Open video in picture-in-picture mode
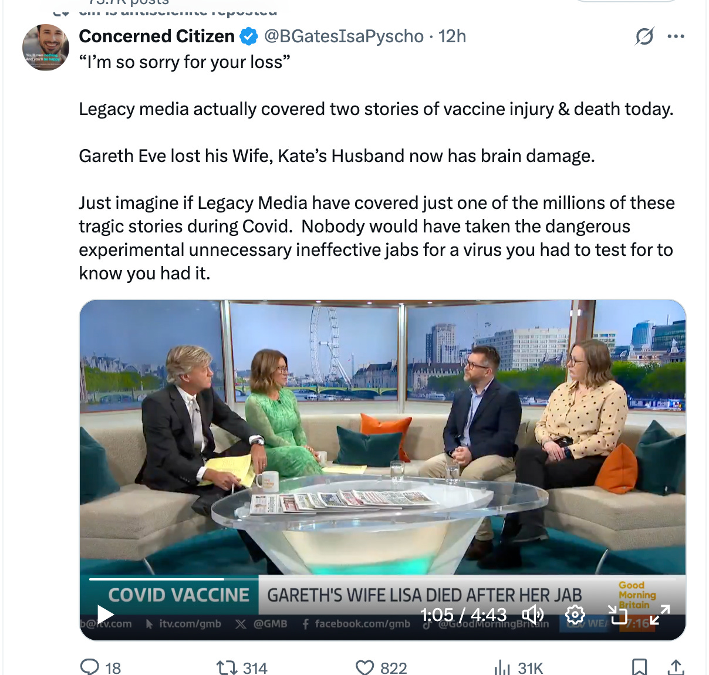 tap(617, 615)
